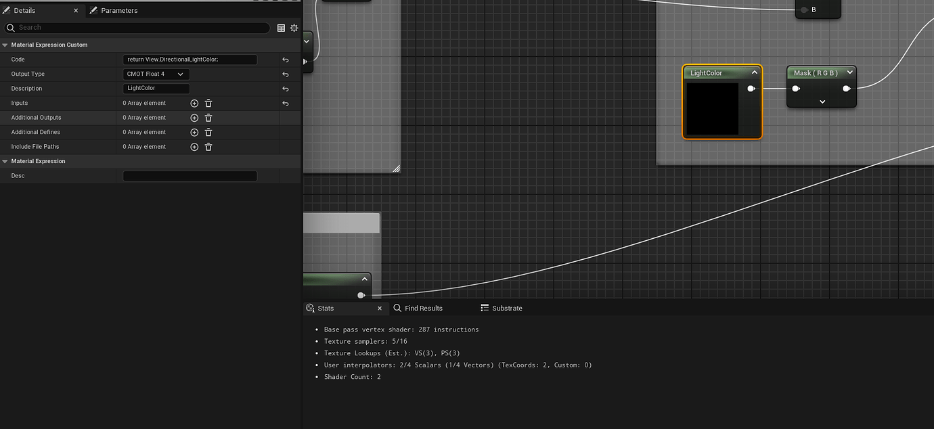Add an Additional Outputs array element

(x=194, y=117)
